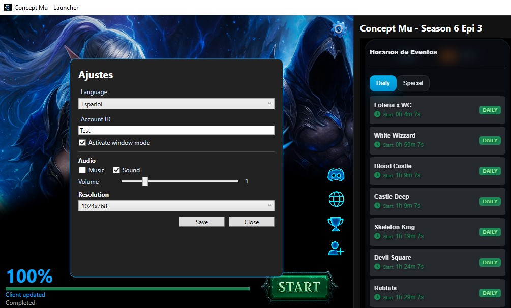Screen dimensions: 511x308
Task: Open the Language dropdown showing Español
Action: pos(176,103)
